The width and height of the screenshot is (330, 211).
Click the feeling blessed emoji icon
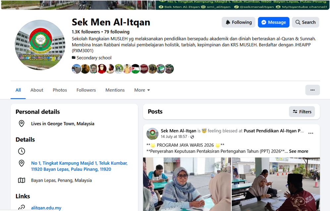tap(204, 131)
